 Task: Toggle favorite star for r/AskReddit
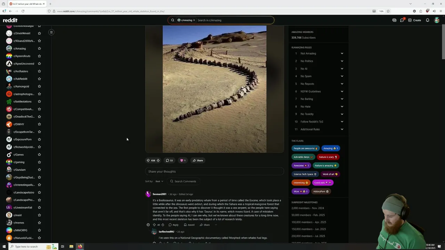(39, 79)
